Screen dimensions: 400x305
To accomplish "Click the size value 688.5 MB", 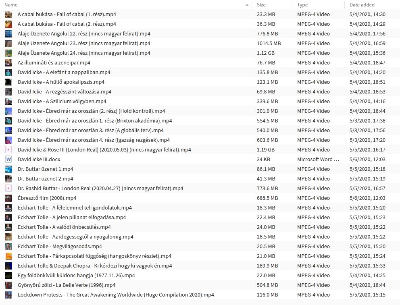I will click(x=267, y=198).
